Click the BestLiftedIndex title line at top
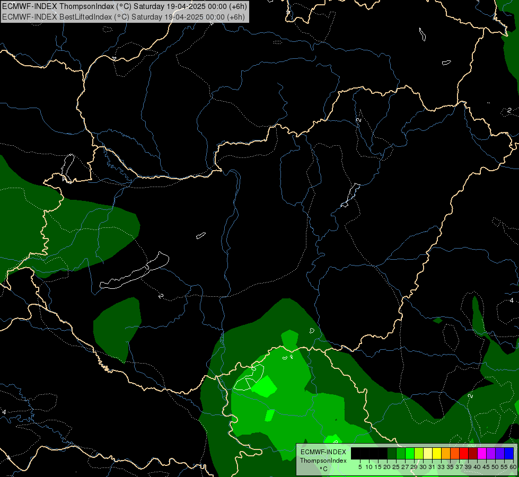 [x=124, y=17]
